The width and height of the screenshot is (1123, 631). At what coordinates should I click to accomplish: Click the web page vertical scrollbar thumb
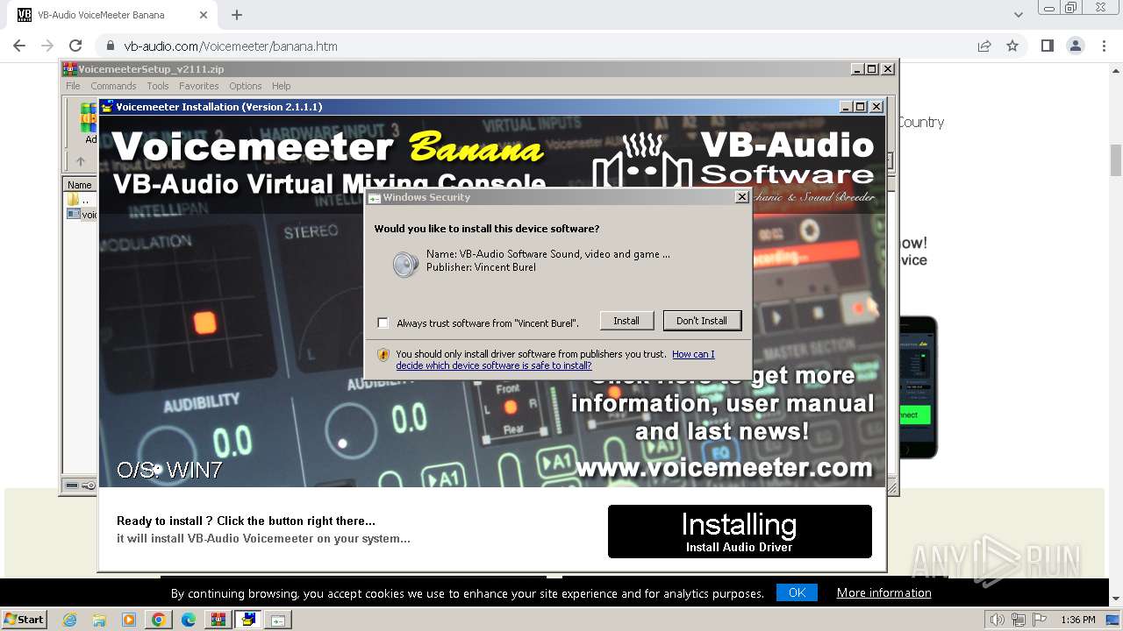click(1116, 160)
